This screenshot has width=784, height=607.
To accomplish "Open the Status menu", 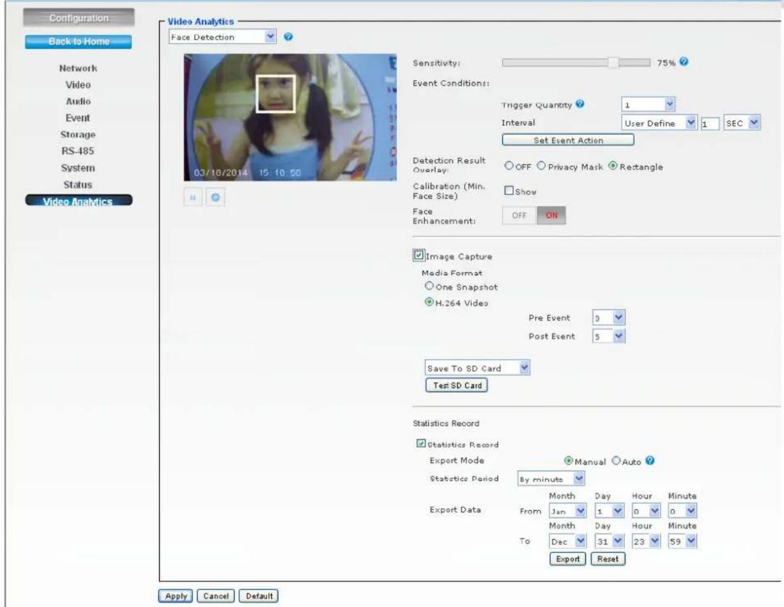I will pos(78,184).
